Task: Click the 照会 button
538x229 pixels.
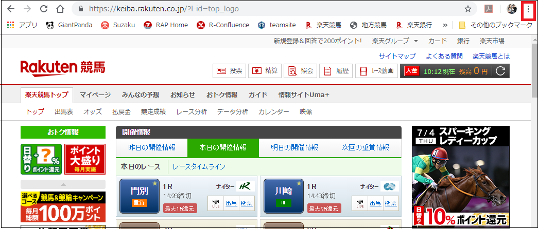Action: (x=300, y=71)
